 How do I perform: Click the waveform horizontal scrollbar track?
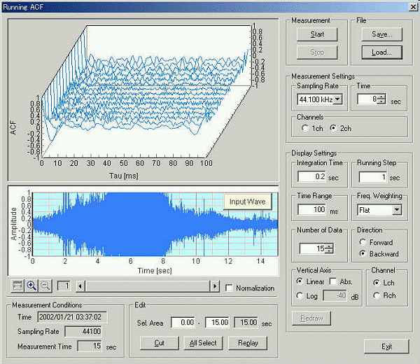point(148,286)
